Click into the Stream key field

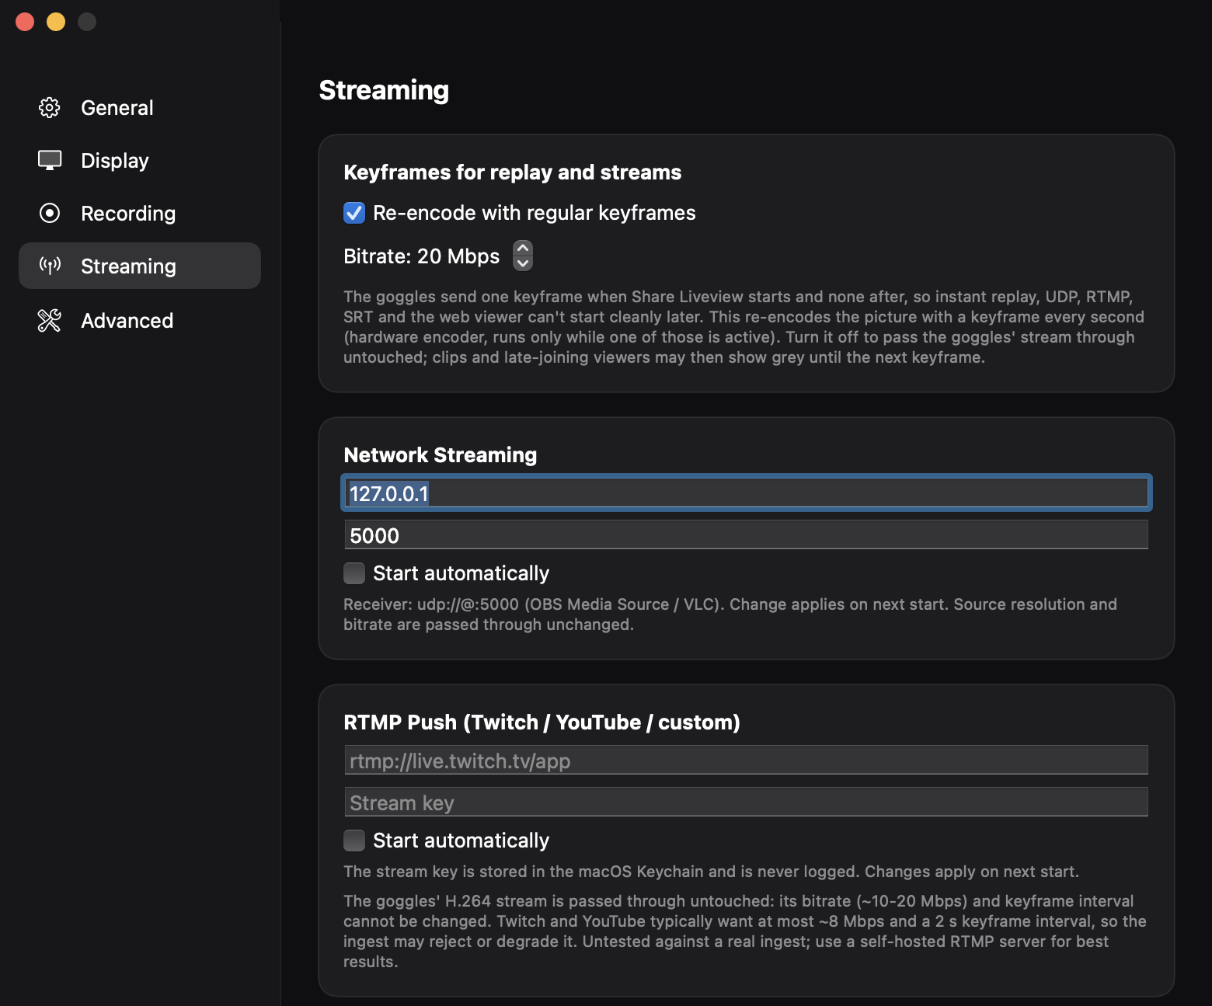(746, 802)
